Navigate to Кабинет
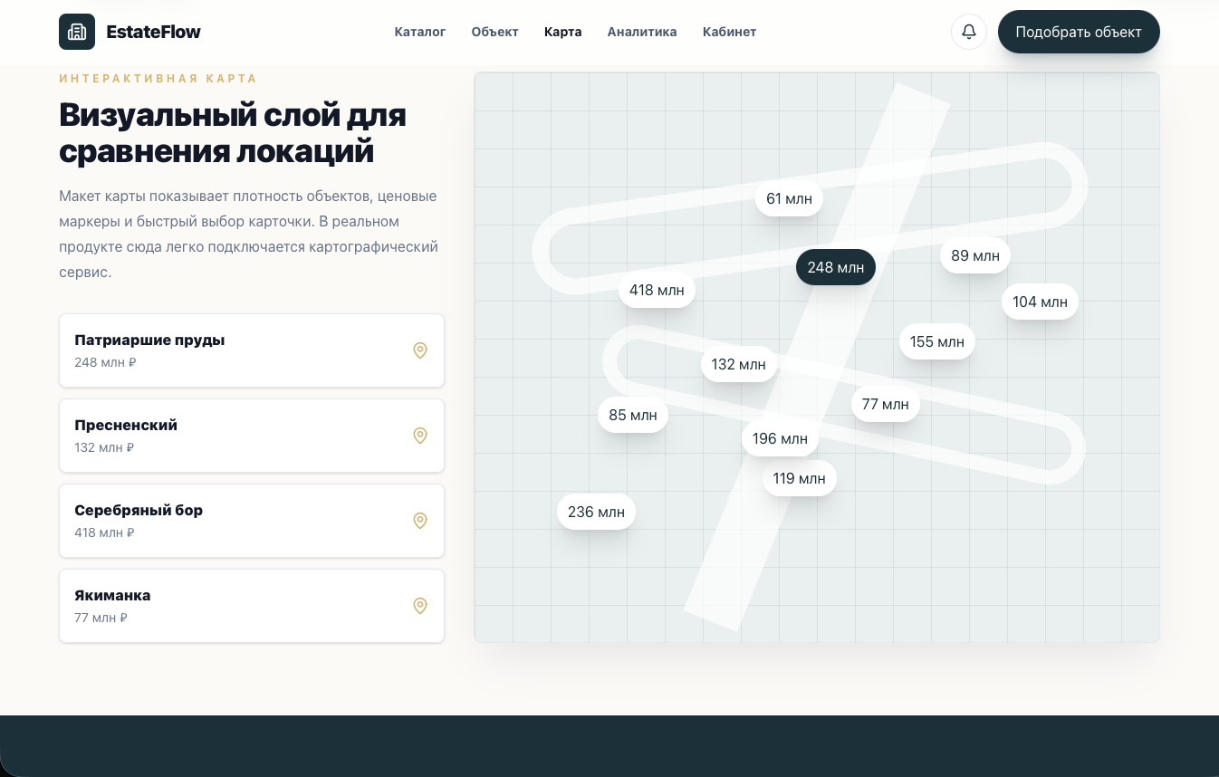Screen dimensions: 1219x777 (x=729, y=32)
